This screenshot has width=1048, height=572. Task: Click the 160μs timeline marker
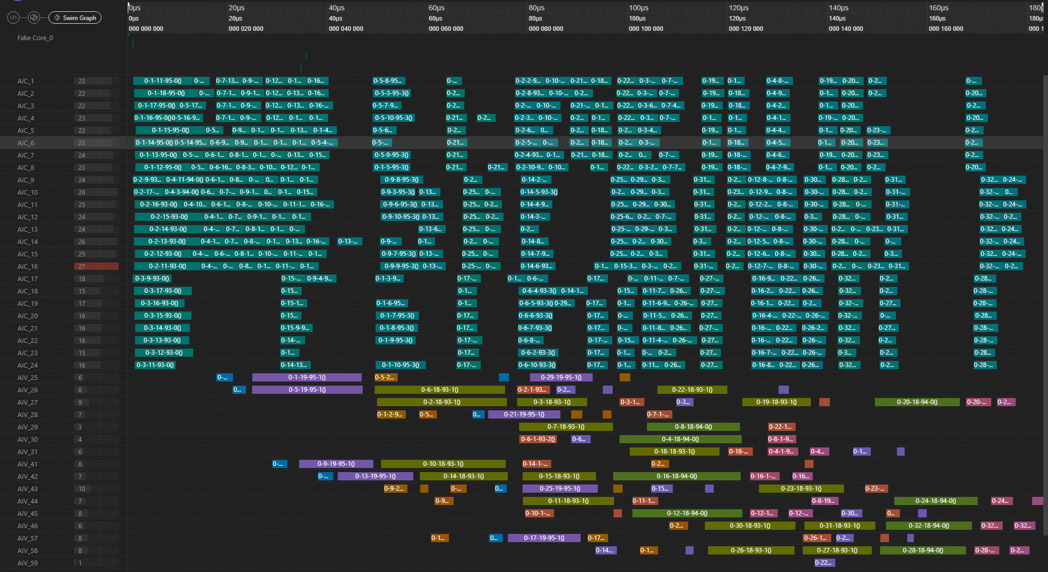(x=938, y=8)
